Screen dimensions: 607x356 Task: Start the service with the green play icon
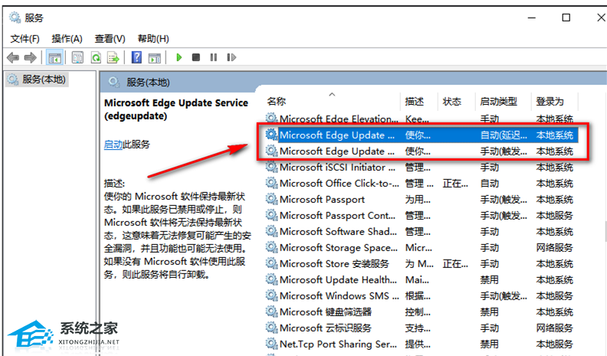coord(179,57)
